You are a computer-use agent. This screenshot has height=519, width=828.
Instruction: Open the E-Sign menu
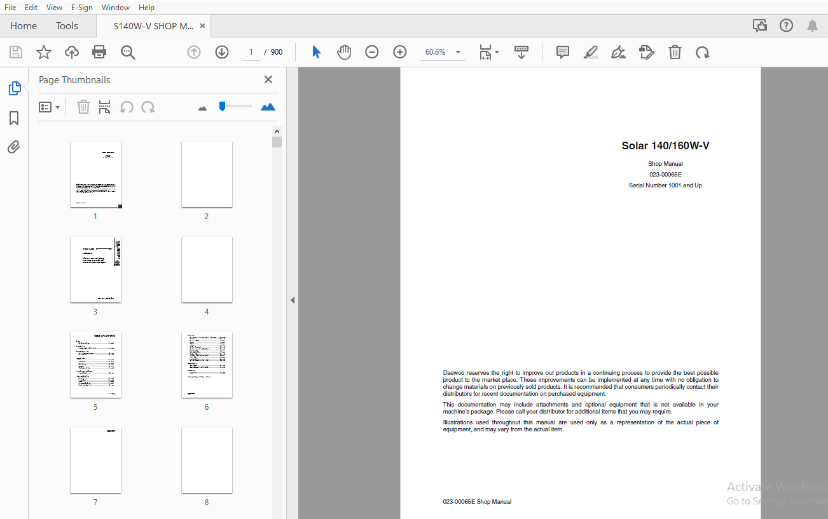coord(82,8)
